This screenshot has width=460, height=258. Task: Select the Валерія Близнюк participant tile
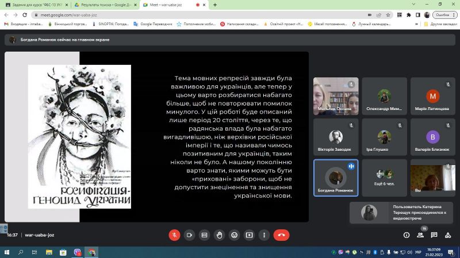pos(433,137)
